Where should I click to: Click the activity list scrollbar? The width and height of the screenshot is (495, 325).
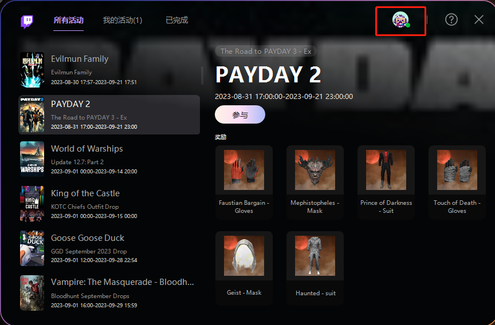tap(202, 76)
